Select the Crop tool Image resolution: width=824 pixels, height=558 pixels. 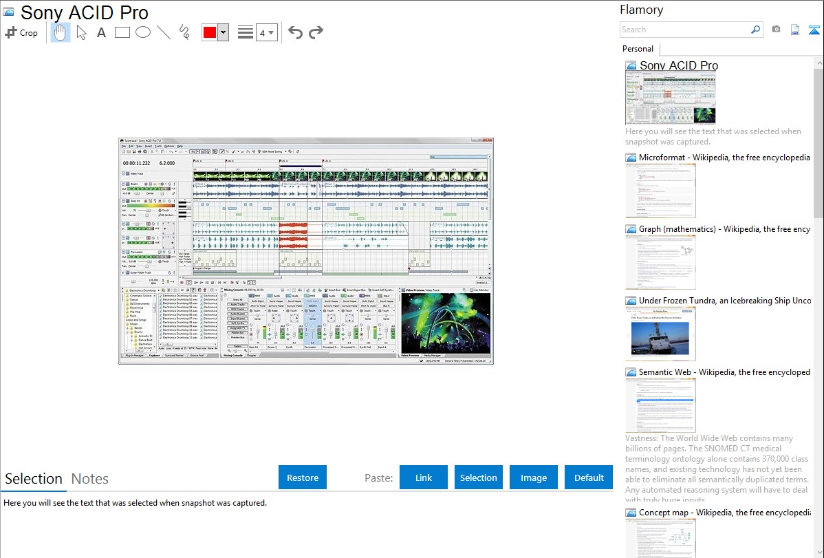(21, 32)
